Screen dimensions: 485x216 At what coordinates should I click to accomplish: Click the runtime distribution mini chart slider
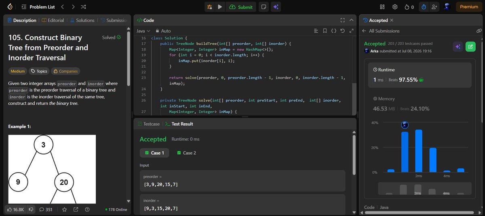point(424,189)
